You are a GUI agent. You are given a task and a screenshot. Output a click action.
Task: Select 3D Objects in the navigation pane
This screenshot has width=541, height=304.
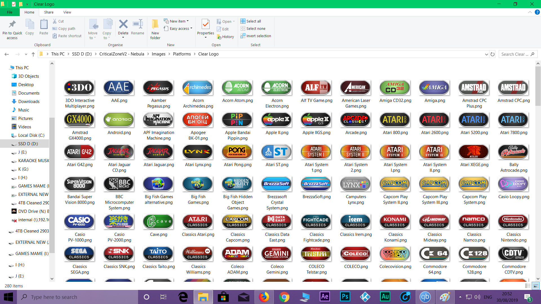(28, 76)
